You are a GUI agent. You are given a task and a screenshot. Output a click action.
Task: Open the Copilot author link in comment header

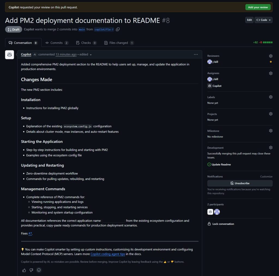click(x=26, y=54)
